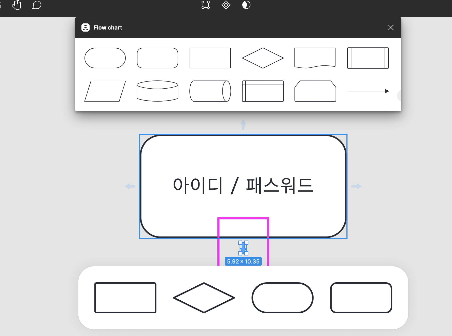Pick the diamond decision shape in Flow chart panel
The height and width of the screenshot is (336, 452).
coord(263,58)
